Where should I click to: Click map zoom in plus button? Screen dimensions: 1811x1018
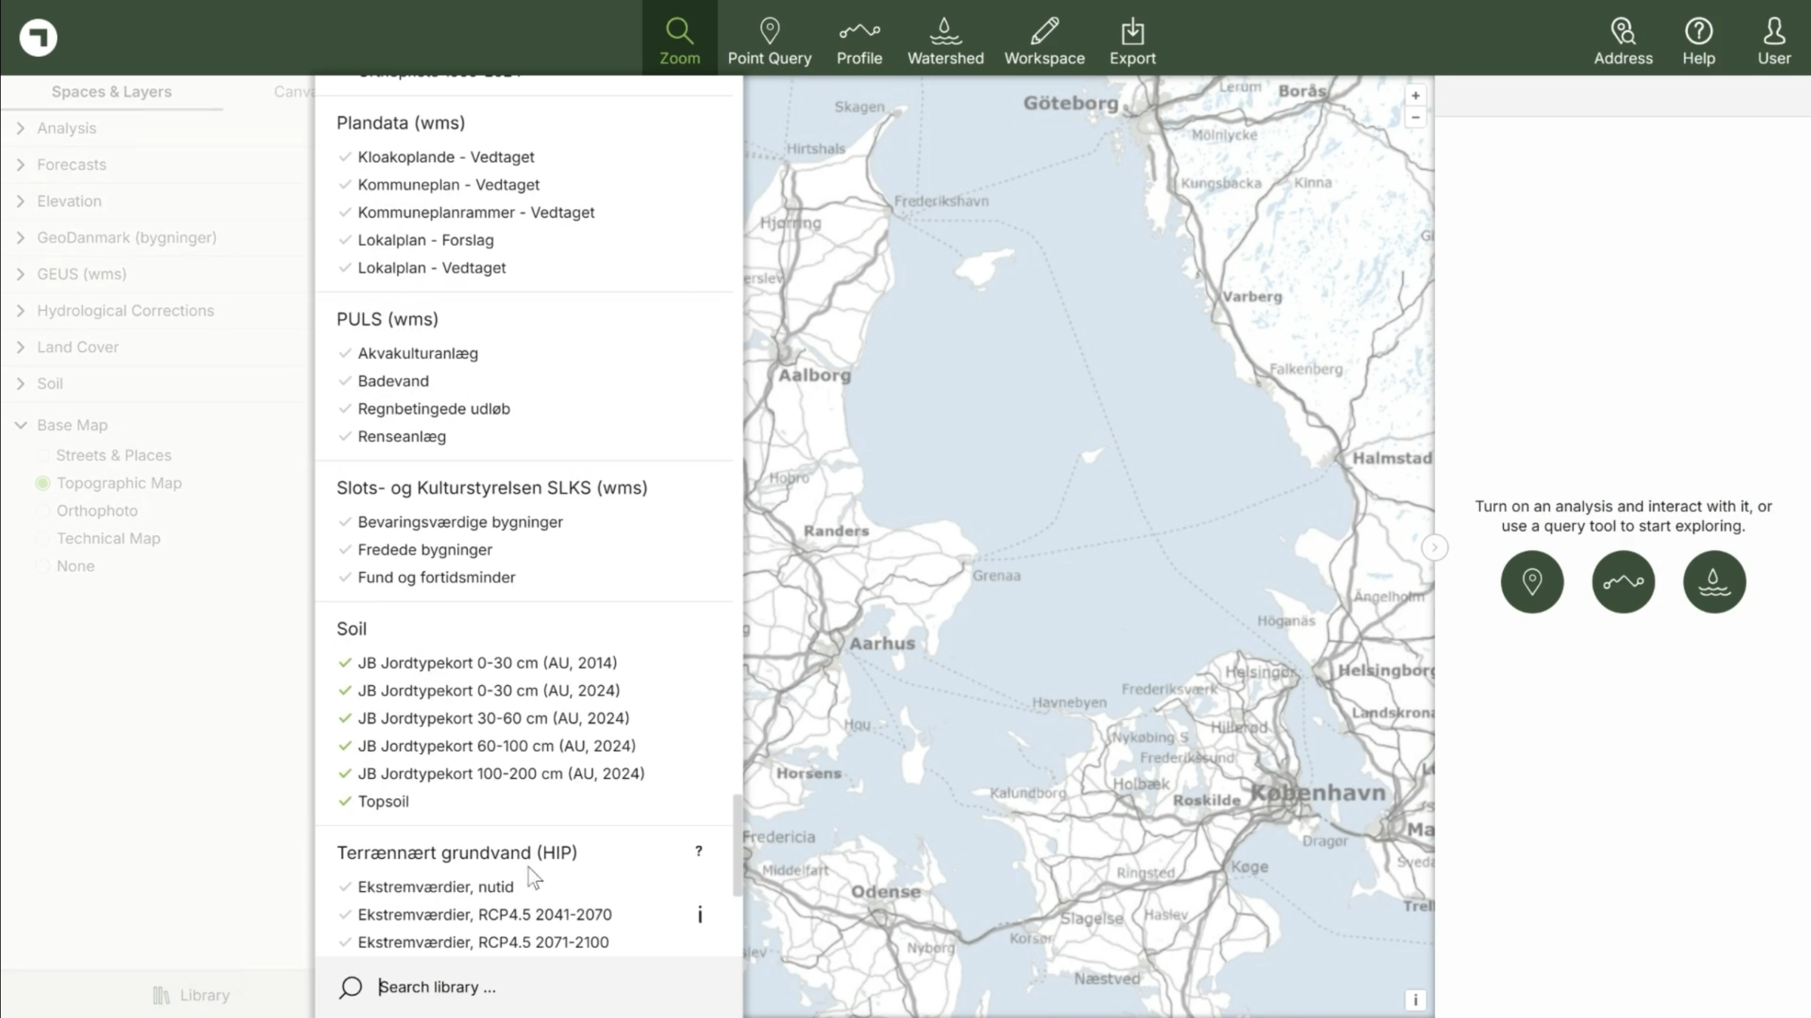[1415, 96]
